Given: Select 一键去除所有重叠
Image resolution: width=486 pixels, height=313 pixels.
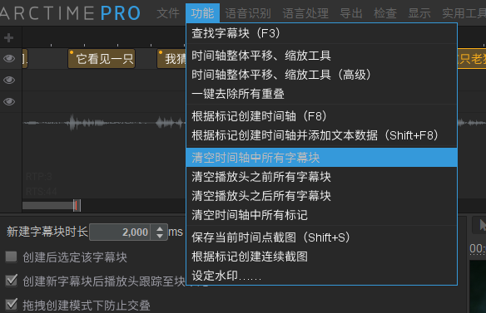Looking at the screenshot, I should (322, 94).
